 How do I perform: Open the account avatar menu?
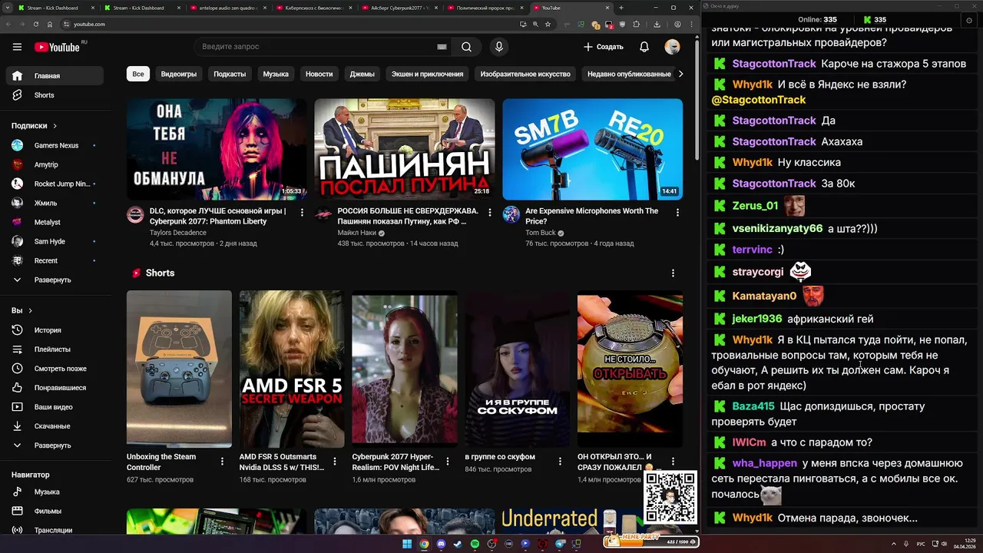coord(672,47)
